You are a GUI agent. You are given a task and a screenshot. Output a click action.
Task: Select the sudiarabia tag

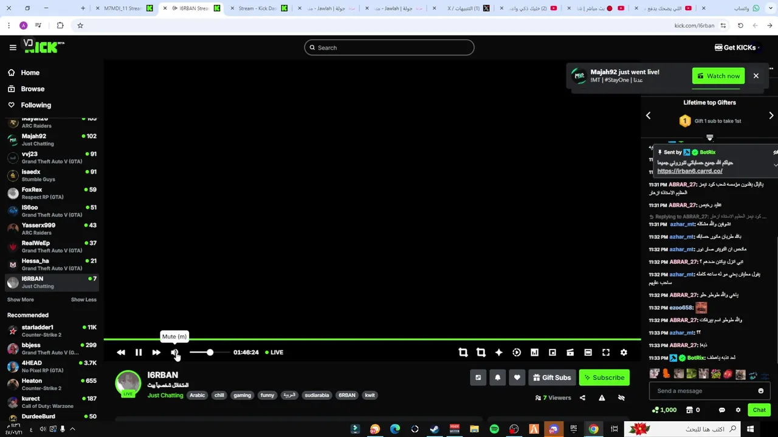coord(317,396)
